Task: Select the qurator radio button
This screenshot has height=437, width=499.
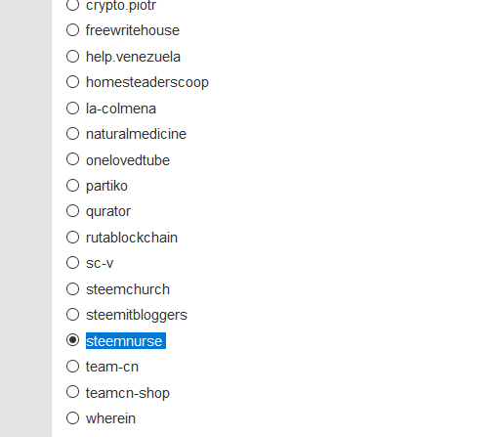Action: (x=72, y=211)
